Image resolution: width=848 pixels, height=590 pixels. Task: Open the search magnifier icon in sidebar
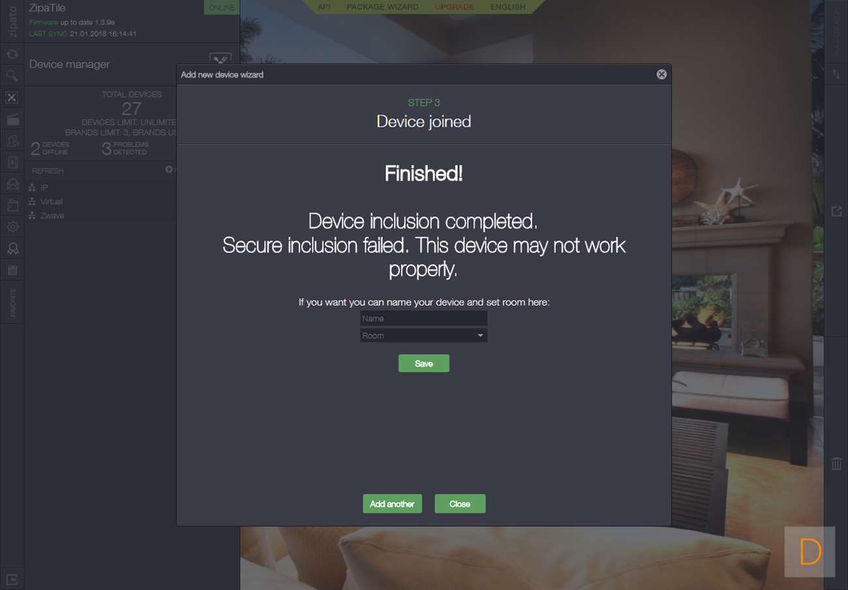point(12,76)
